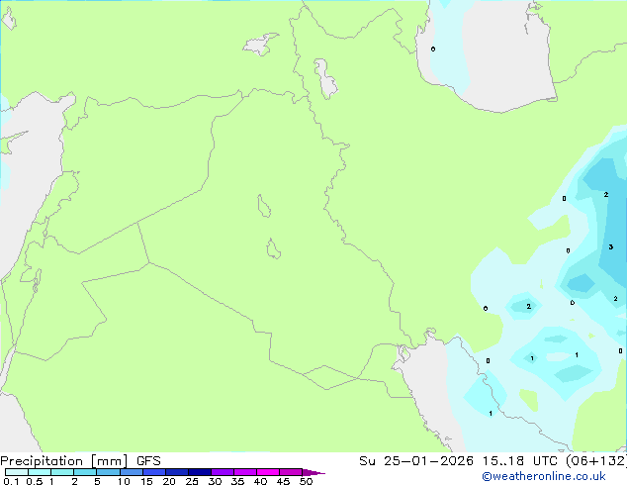This screenshot has height=485, width=627.
Task: Pick the 2–5 mm legend swatch
Action: (x=85, y=472)
